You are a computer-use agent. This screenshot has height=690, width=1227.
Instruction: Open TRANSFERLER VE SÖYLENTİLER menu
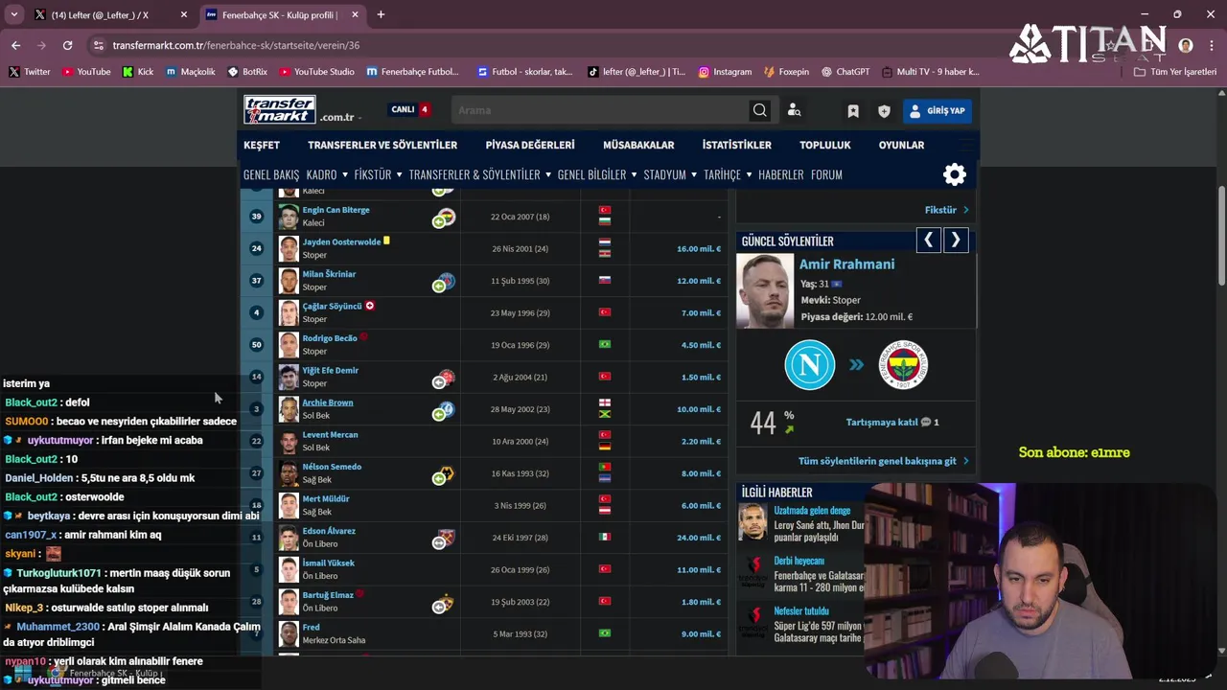pos(382,145)
